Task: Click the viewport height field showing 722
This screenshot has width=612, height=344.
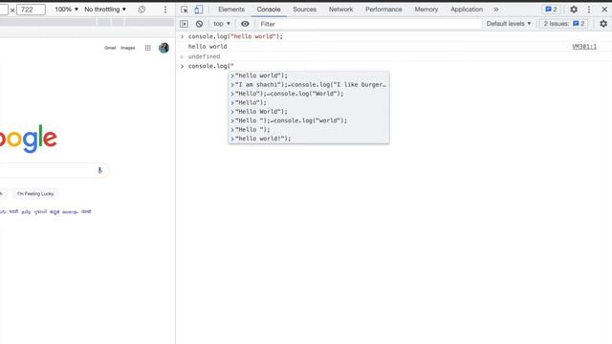Action: 31,10
